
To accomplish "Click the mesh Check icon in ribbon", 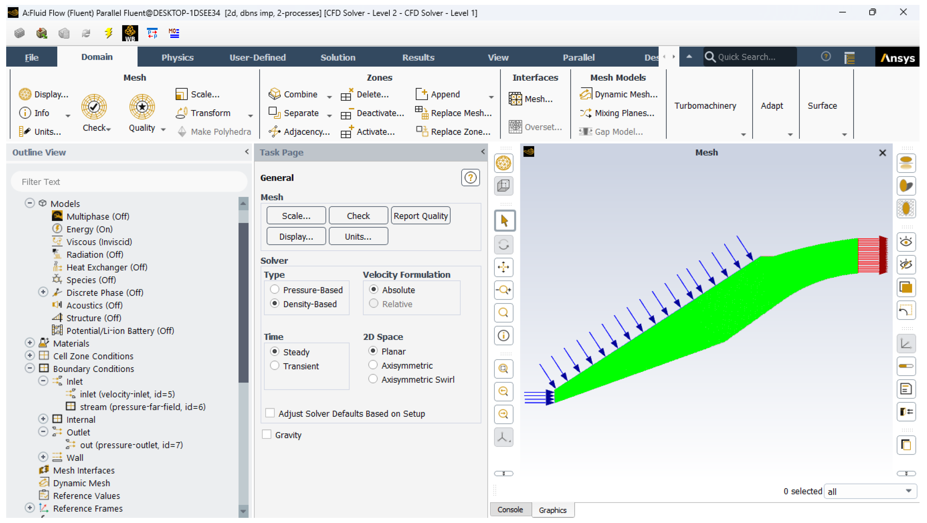I will click(94, 107).
